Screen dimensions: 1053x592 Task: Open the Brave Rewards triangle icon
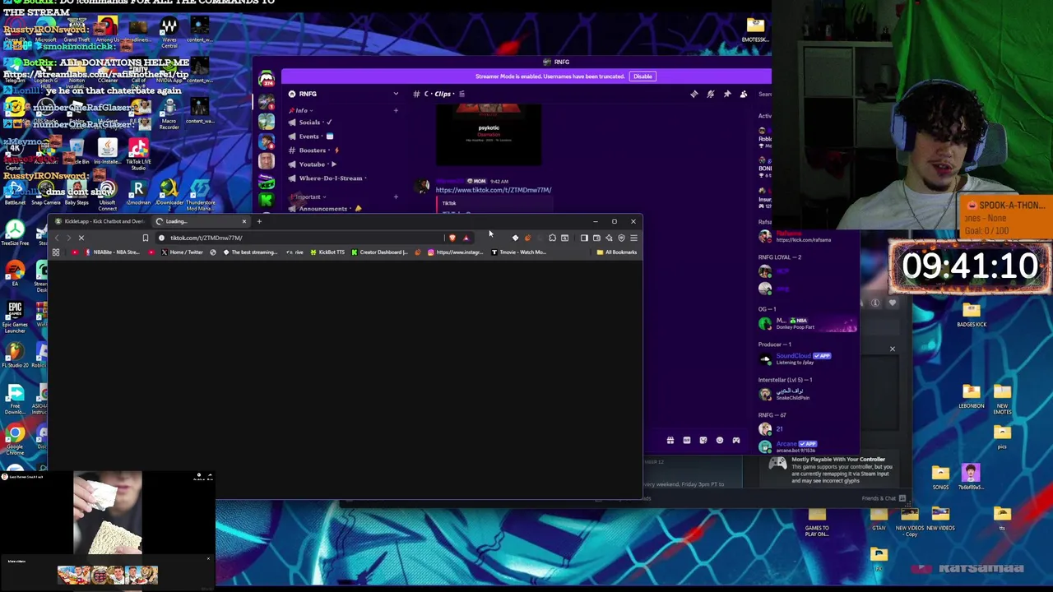coord(466,238)
